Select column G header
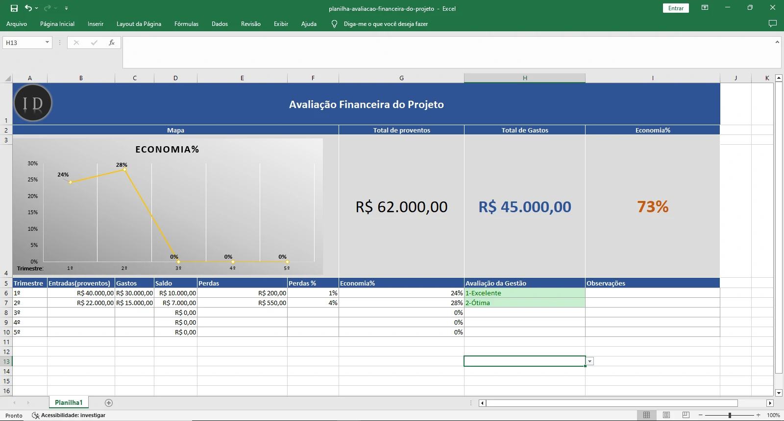784x421 pixels. pos(401,78)
